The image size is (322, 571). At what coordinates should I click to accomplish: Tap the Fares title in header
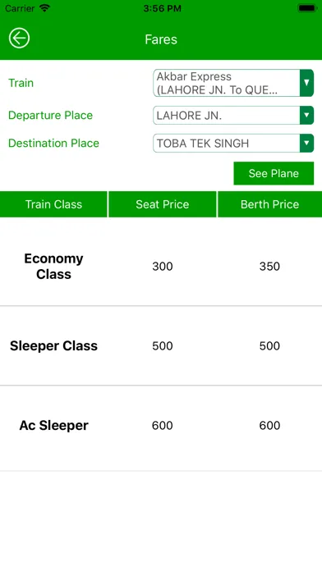coord(161,39)
